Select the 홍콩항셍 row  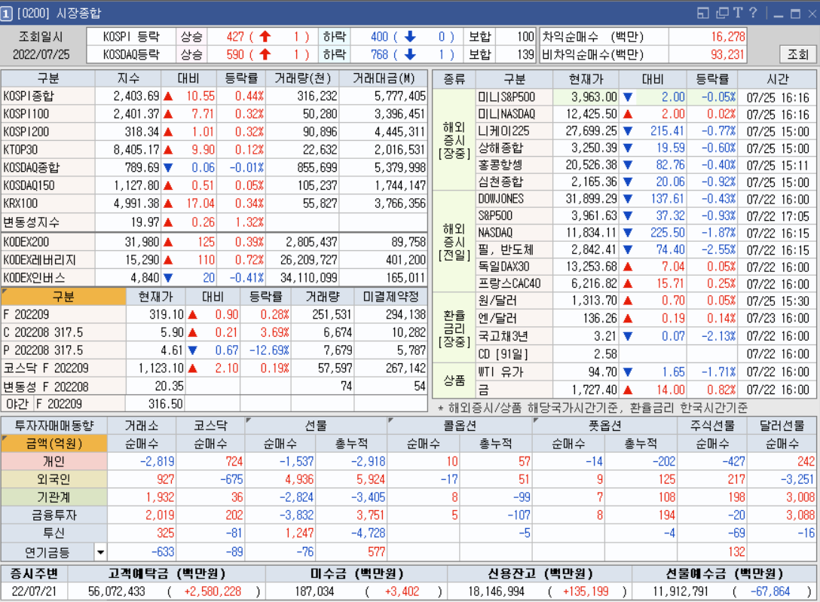(x=646, y=165)
